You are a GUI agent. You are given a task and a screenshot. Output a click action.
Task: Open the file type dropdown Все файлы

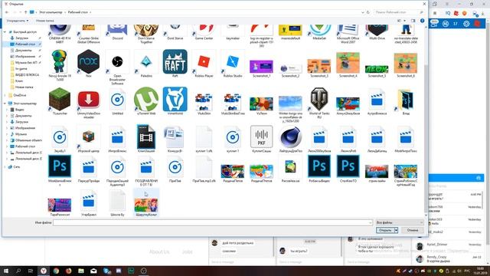point(400,222)
